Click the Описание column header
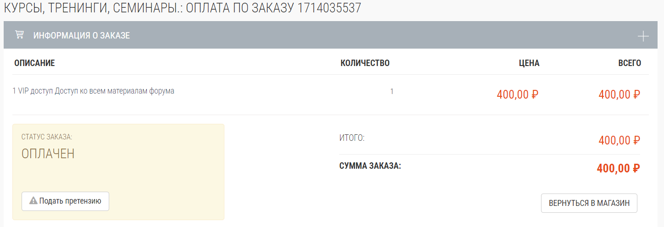Screen dimensions: 664x227 pos(34,63)
